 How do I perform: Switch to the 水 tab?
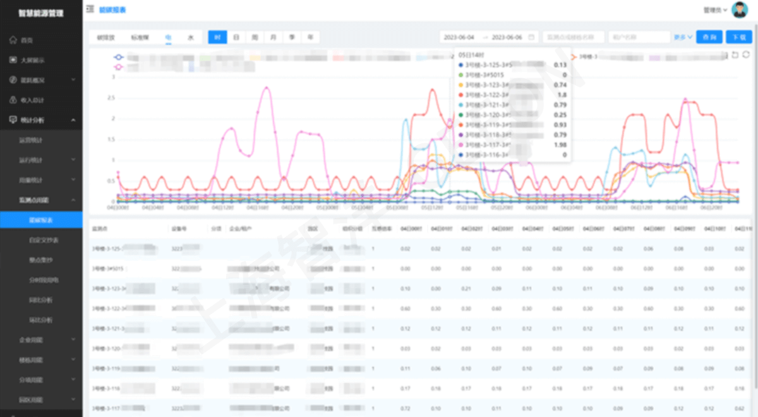tap(190, 38)
